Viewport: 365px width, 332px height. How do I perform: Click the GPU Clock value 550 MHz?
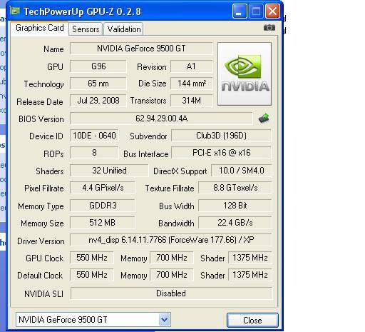click(x=92, y=258)
